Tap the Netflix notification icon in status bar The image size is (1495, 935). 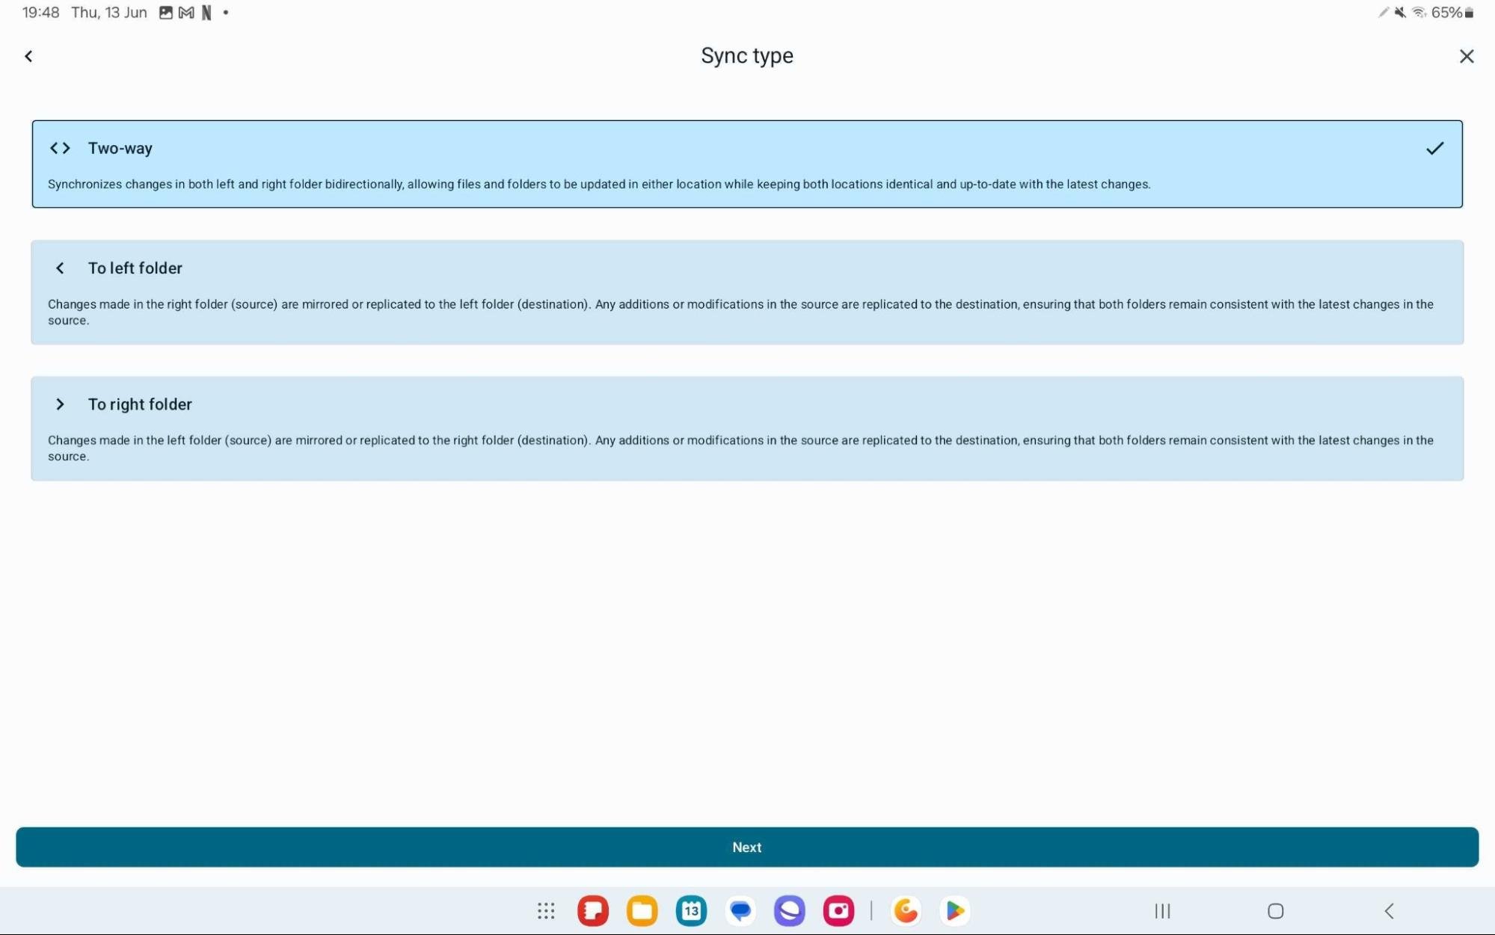[x=206, y=13]
